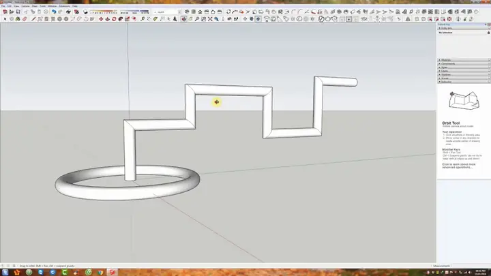Image resolution: width=491 pixels, height=276 pixels.
Task: Select the Rectangle drawing tool
Action: coord(46,19)
